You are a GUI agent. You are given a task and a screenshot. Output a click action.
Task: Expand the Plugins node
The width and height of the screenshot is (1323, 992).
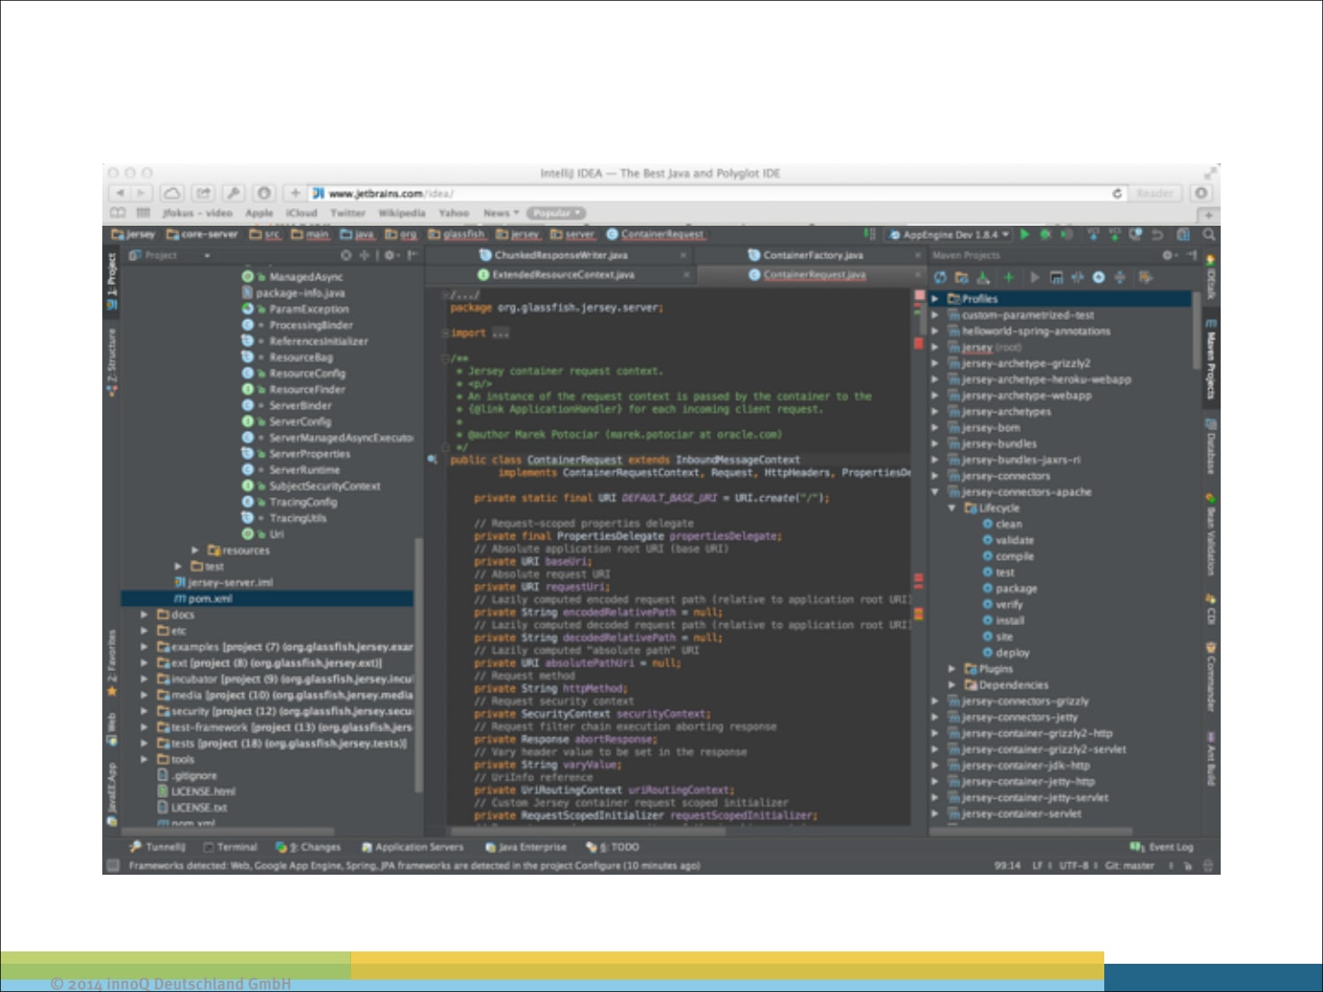[x=952, y=669]
